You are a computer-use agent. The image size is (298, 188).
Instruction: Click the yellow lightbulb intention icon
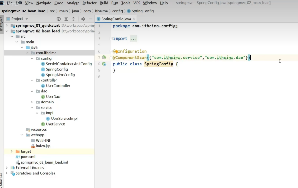click(x=116, y=52)
